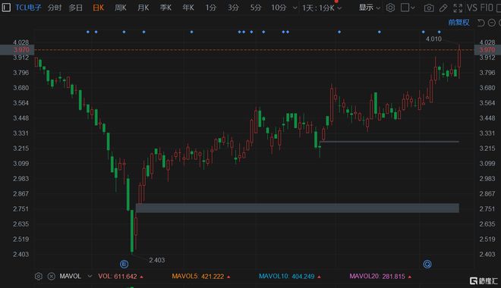The width and height of the screenshot is (501, 288).
Task: Toggle 前复权 price adjustment mode
Action: (x=458, y=22)
